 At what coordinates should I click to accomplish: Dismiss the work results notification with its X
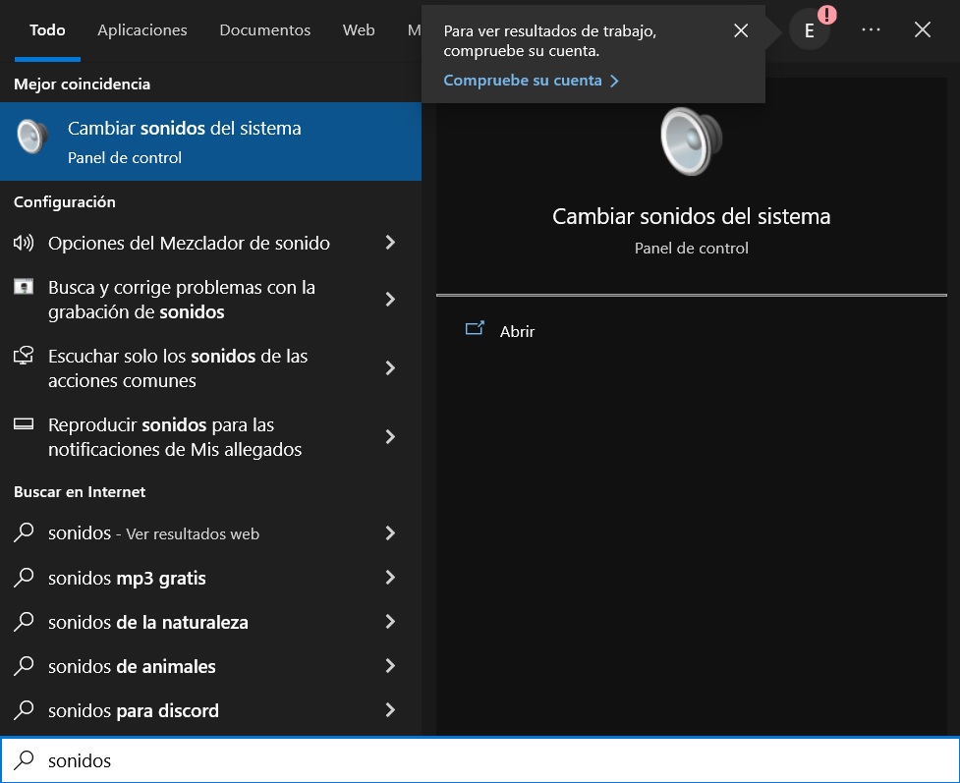[x=741, y=30]
